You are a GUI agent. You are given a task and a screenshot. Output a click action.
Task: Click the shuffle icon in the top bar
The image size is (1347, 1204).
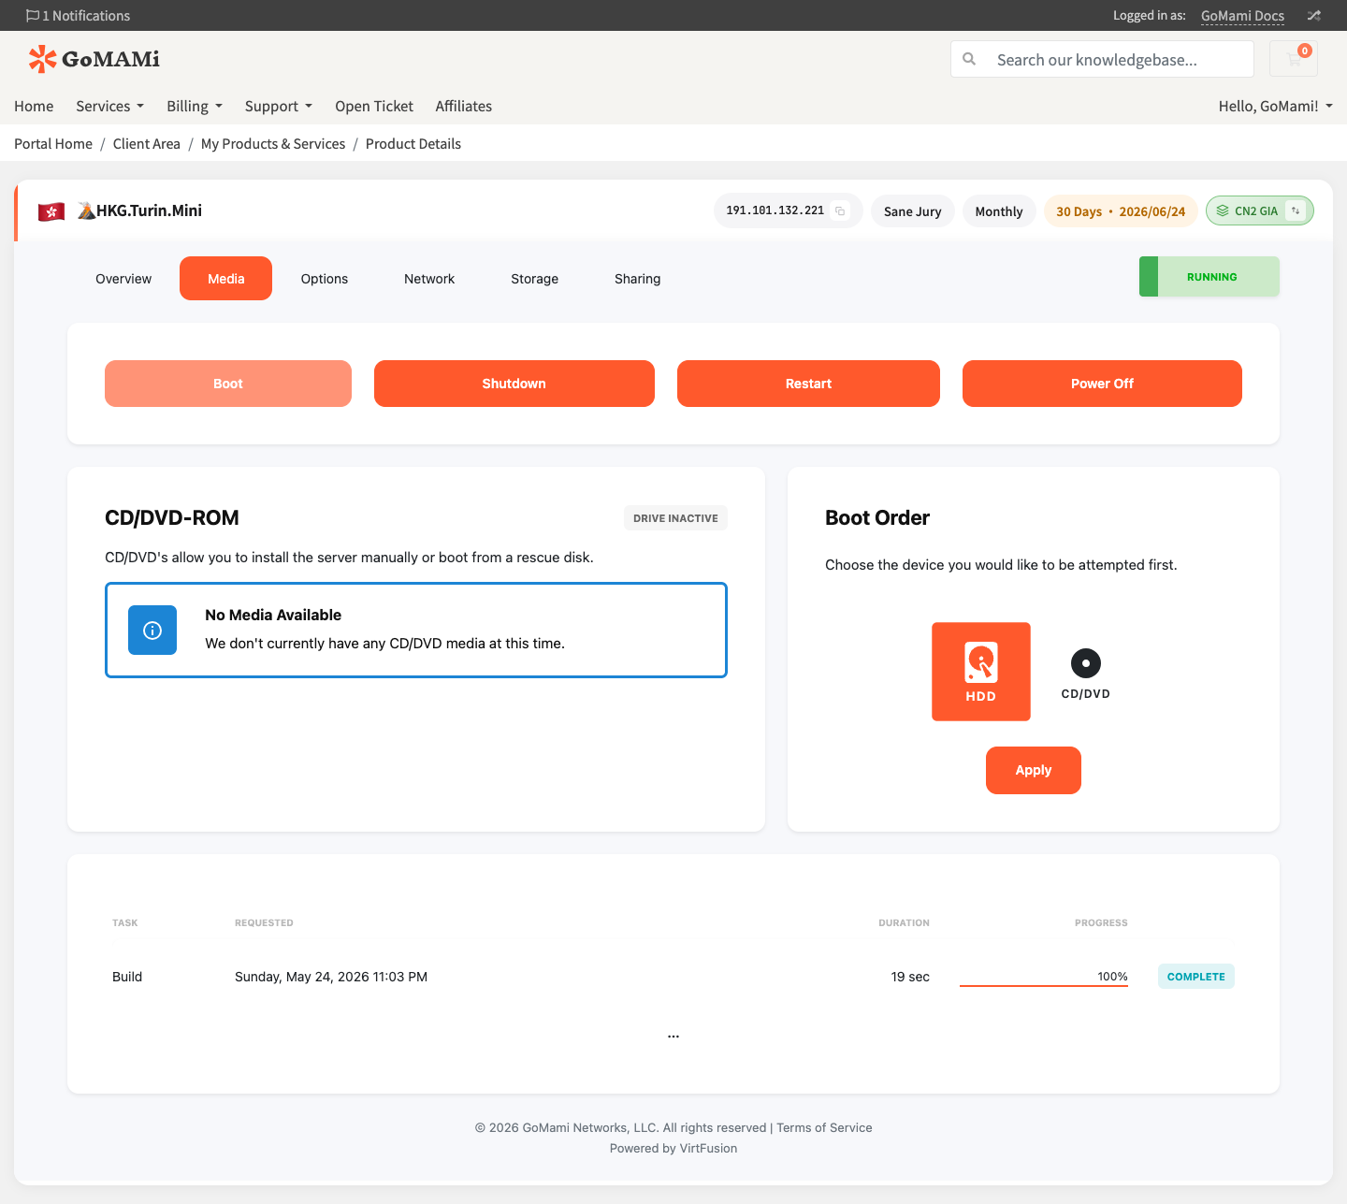(x=1314, y=16)
